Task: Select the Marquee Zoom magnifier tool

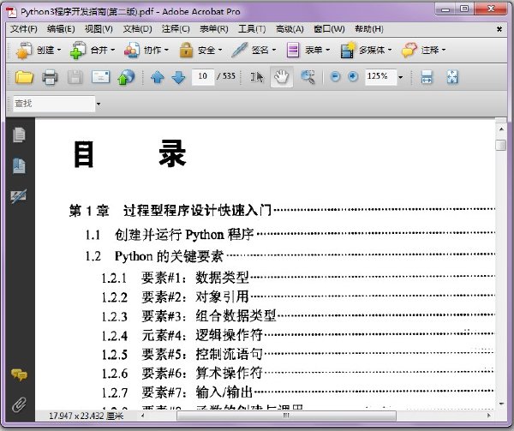Action: click(x=308, y=77)
